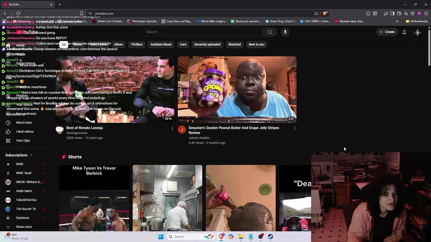This screenshot has height=242, width=431.
Task: Open the Brave Wallet icon
Action: point(399,13)
